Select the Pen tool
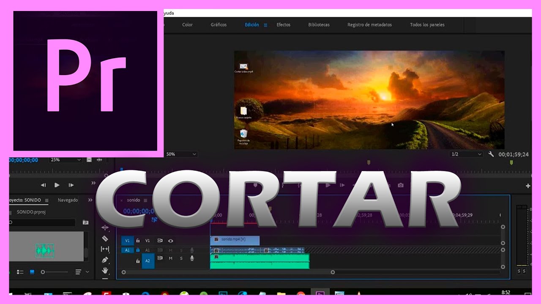The width and height of the screenshot is (541, 304). pyautogui.click(x=105, y=260)
